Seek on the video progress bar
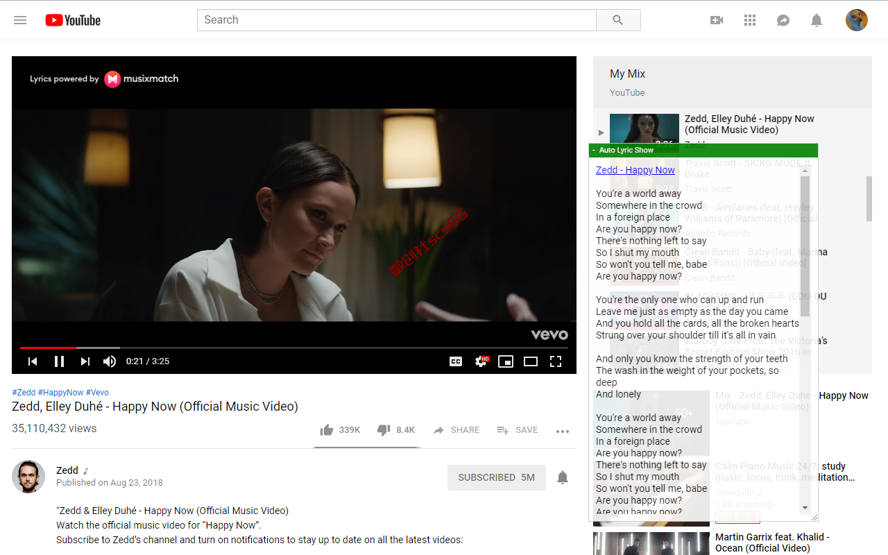Image resolution: width=888 pixels, height=555 pixels. pos(294,348)
